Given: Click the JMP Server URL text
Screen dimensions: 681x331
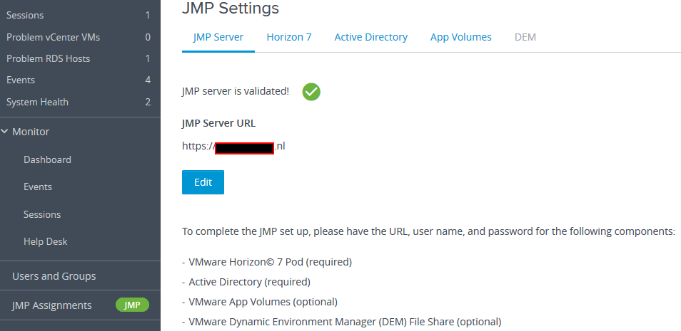Looking at the screenshot, I should pos(234,147).
